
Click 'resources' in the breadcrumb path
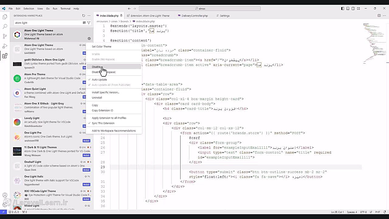tap(102, 21)
